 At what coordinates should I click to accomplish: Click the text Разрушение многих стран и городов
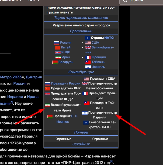(81, 25)
